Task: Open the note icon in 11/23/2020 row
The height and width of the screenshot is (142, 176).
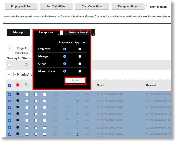Action: pos(55,127)
